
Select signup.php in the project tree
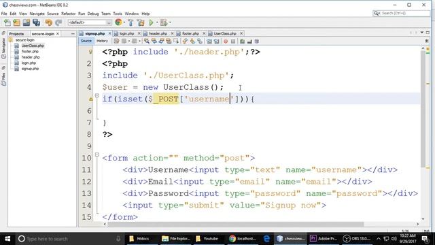(x=30, y=69)
